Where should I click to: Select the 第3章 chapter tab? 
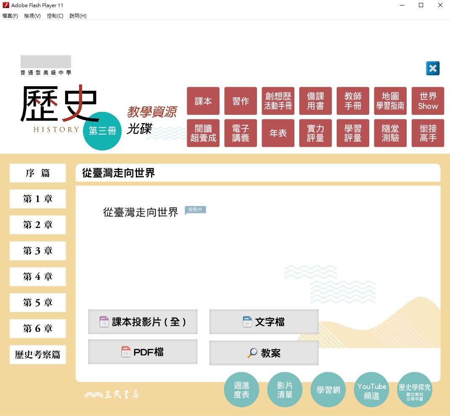37,251
